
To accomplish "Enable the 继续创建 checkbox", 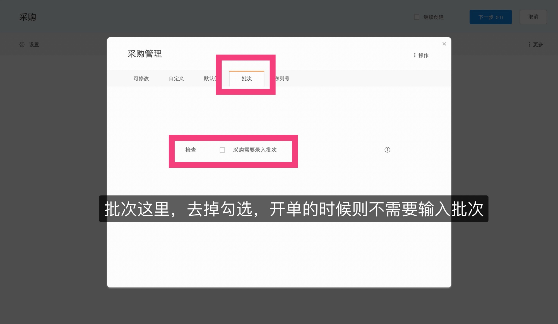I will pos(417,17).
